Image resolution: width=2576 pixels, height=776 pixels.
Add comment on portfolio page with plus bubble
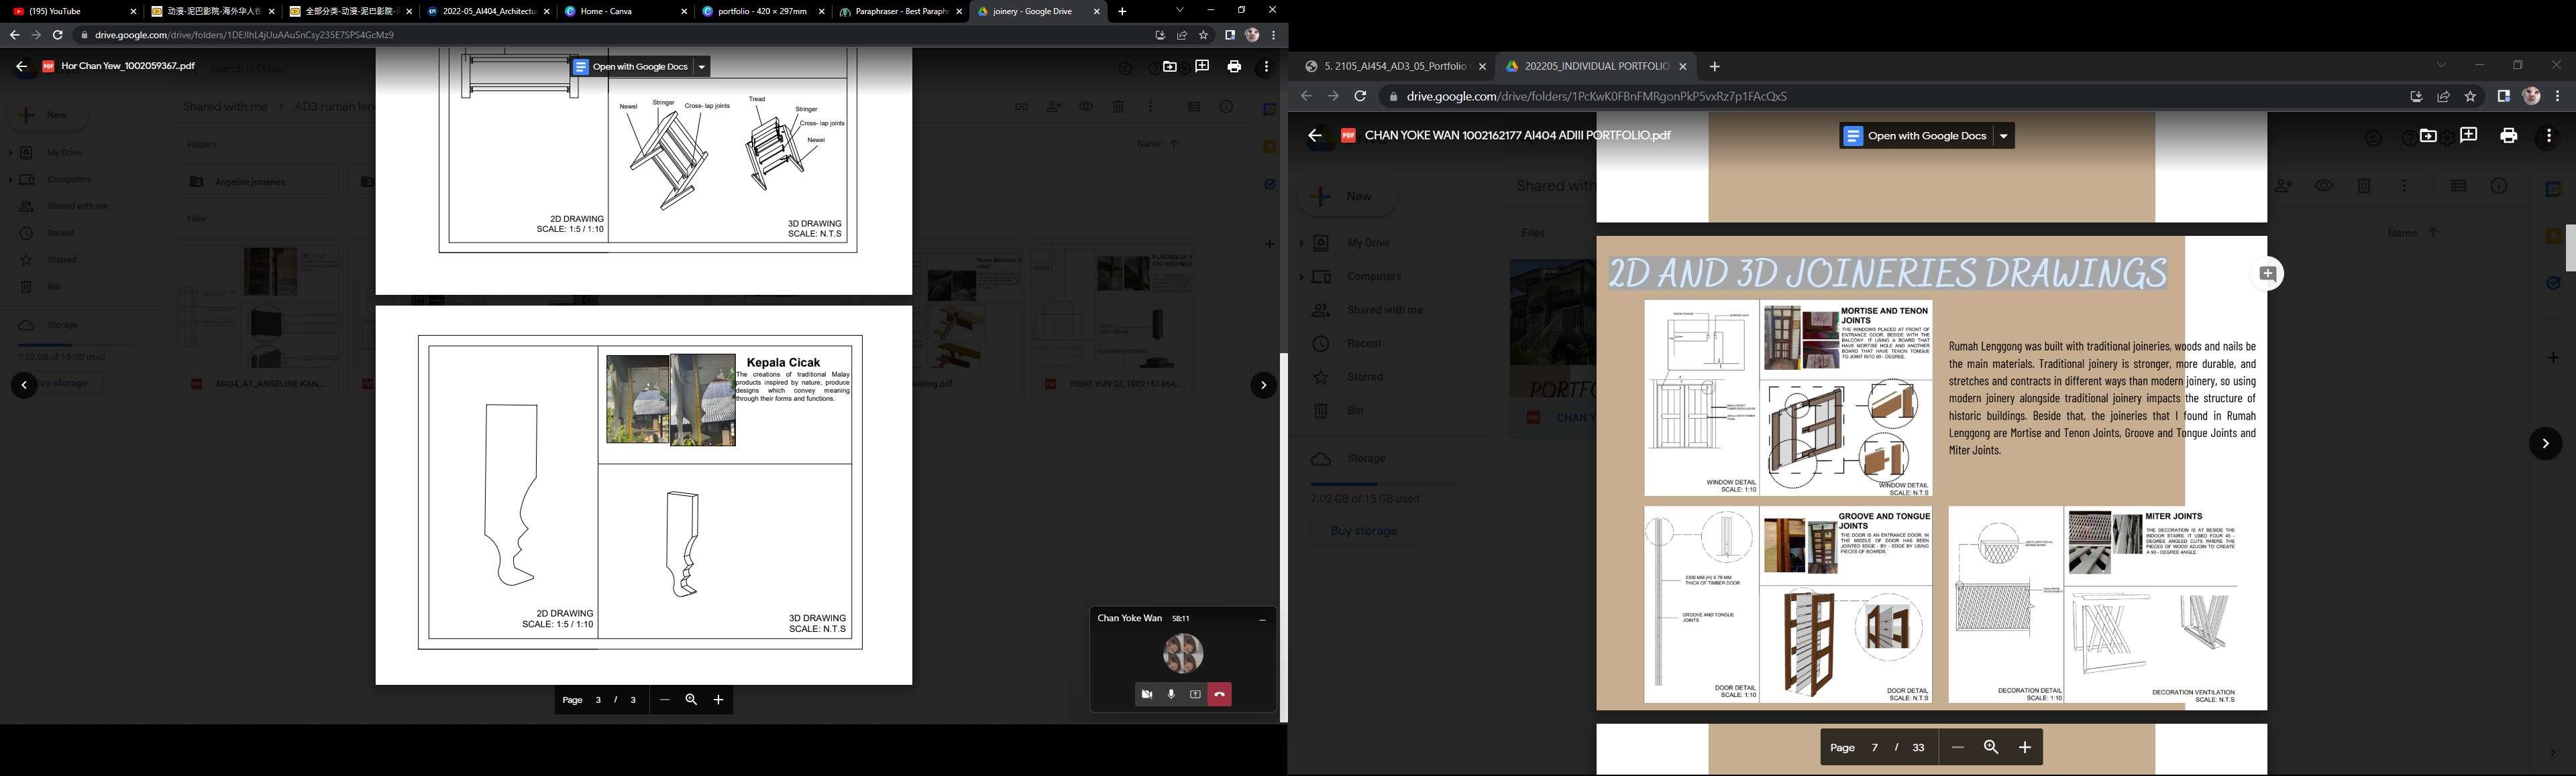2267,273
